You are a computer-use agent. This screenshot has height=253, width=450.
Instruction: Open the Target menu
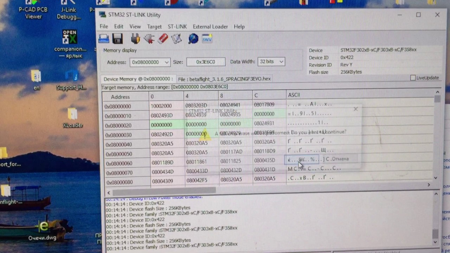pyautogui.click(x=154, y=27)
